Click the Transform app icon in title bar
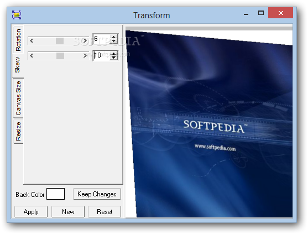 click(17, 15)
